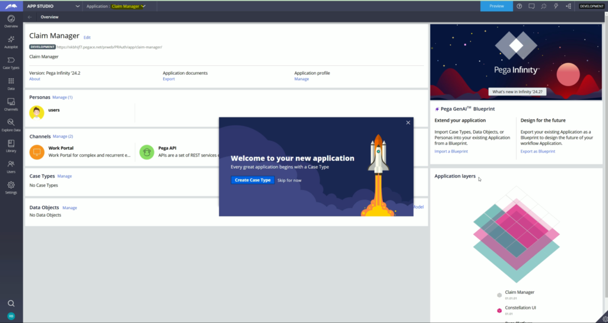The width and height of the screenshot is (608, 323).
Task: Open the help question-mark icon
Action: (519, 6)
